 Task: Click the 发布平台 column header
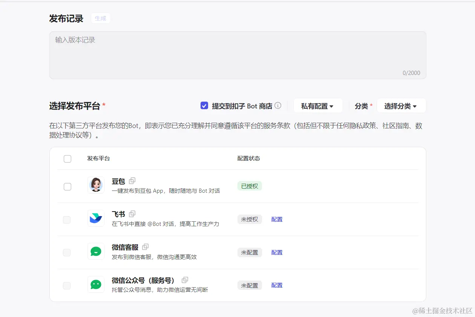pyautogui.click(x=98, y=158)
